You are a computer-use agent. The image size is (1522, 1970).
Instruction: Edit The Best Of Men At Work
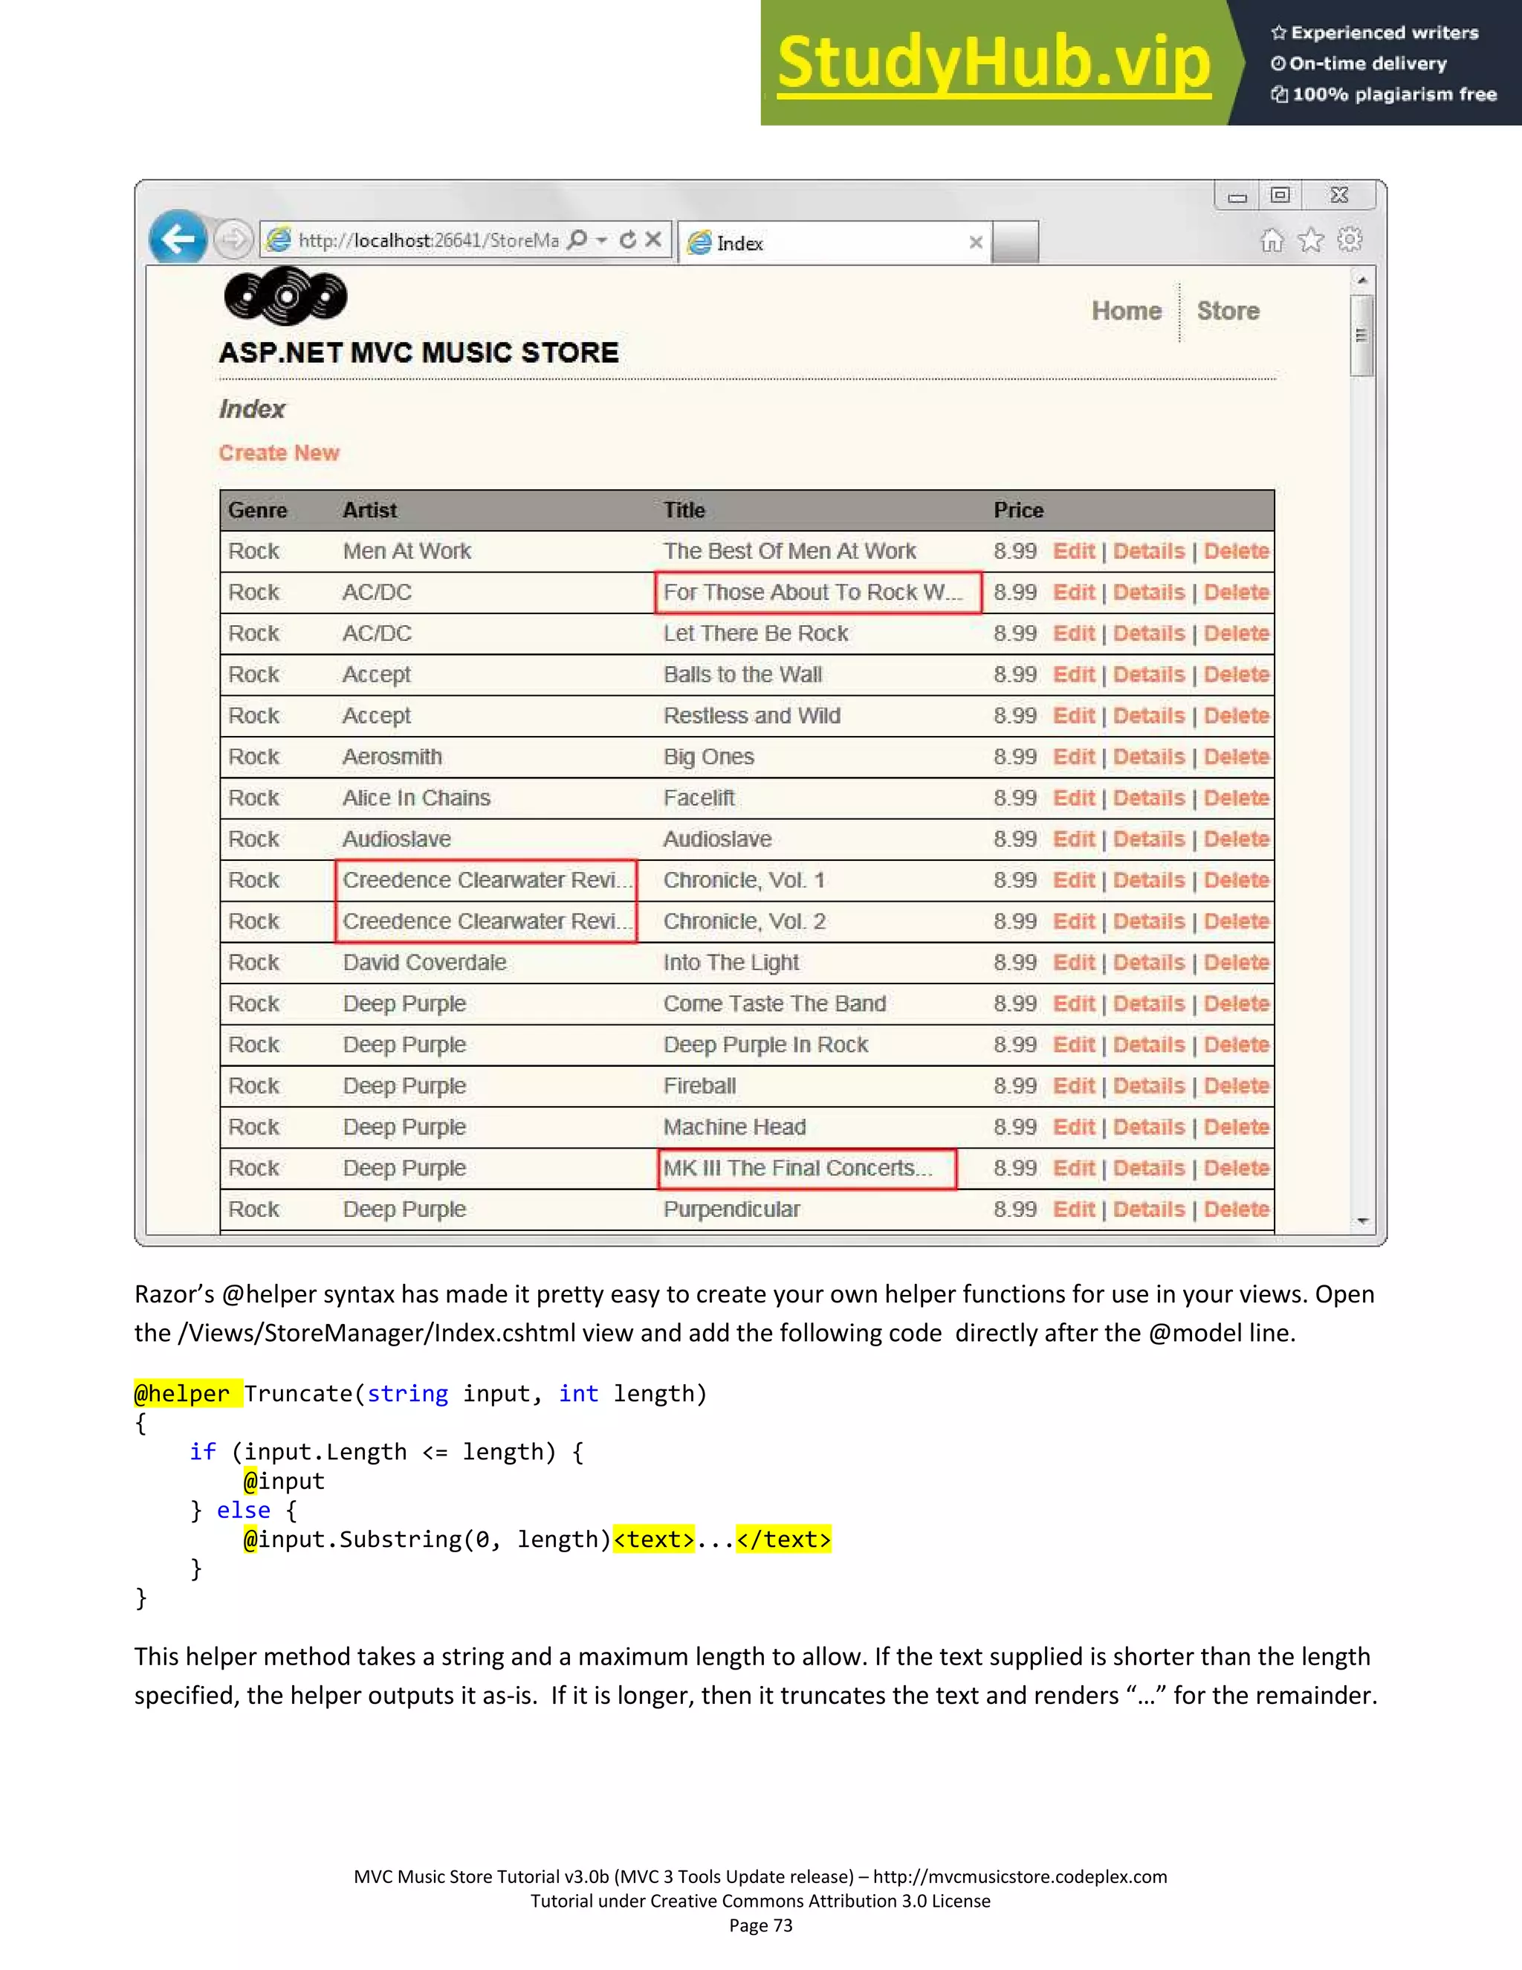1073,551
